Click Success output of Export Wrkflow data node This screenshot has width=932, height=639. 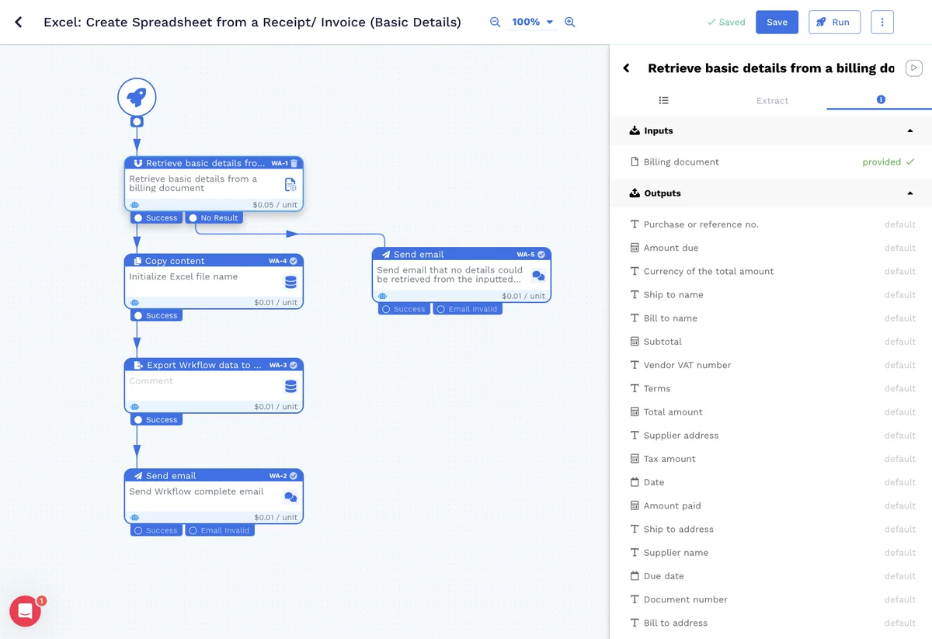pyautogui.click(x=156, y=420)
